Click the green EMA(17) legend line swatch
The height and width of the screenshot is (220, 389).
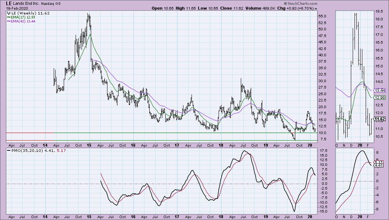tap(9, 17)
